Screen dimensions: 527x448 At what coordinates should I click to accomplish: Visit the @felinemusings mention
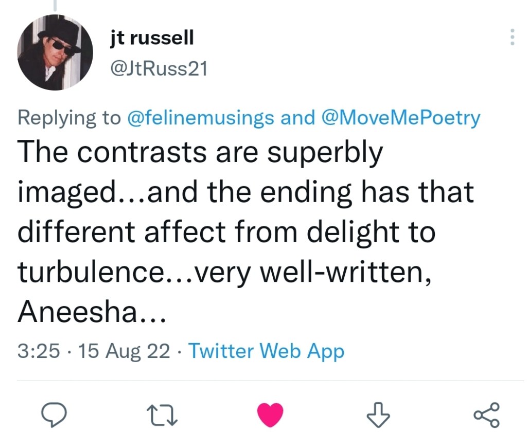tap(200, 118)
